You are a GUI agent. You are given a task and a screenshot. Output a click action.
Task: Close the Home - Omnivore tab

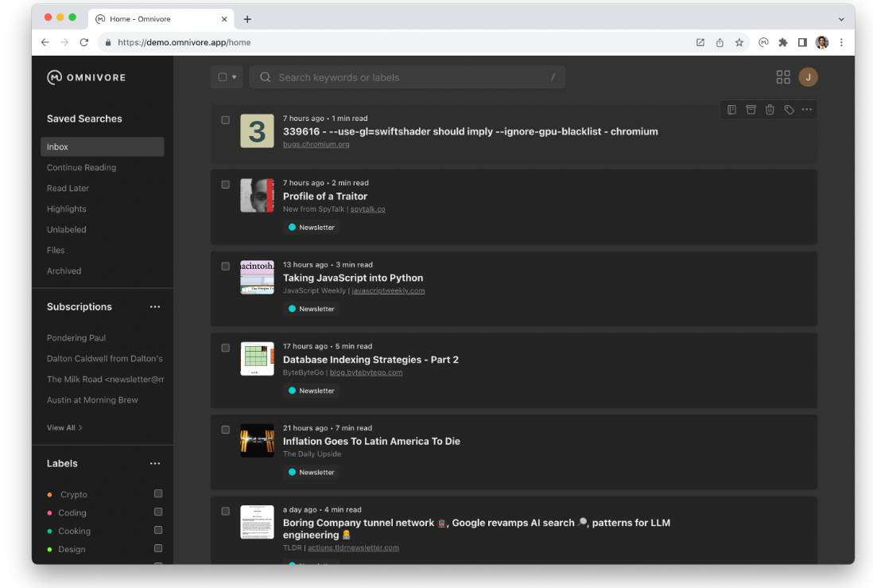coord(224,19)
